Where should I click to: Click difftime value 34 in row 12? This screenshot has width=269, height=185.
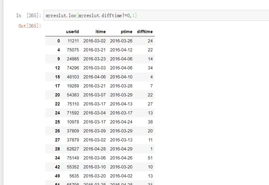[x=150, y=68]
